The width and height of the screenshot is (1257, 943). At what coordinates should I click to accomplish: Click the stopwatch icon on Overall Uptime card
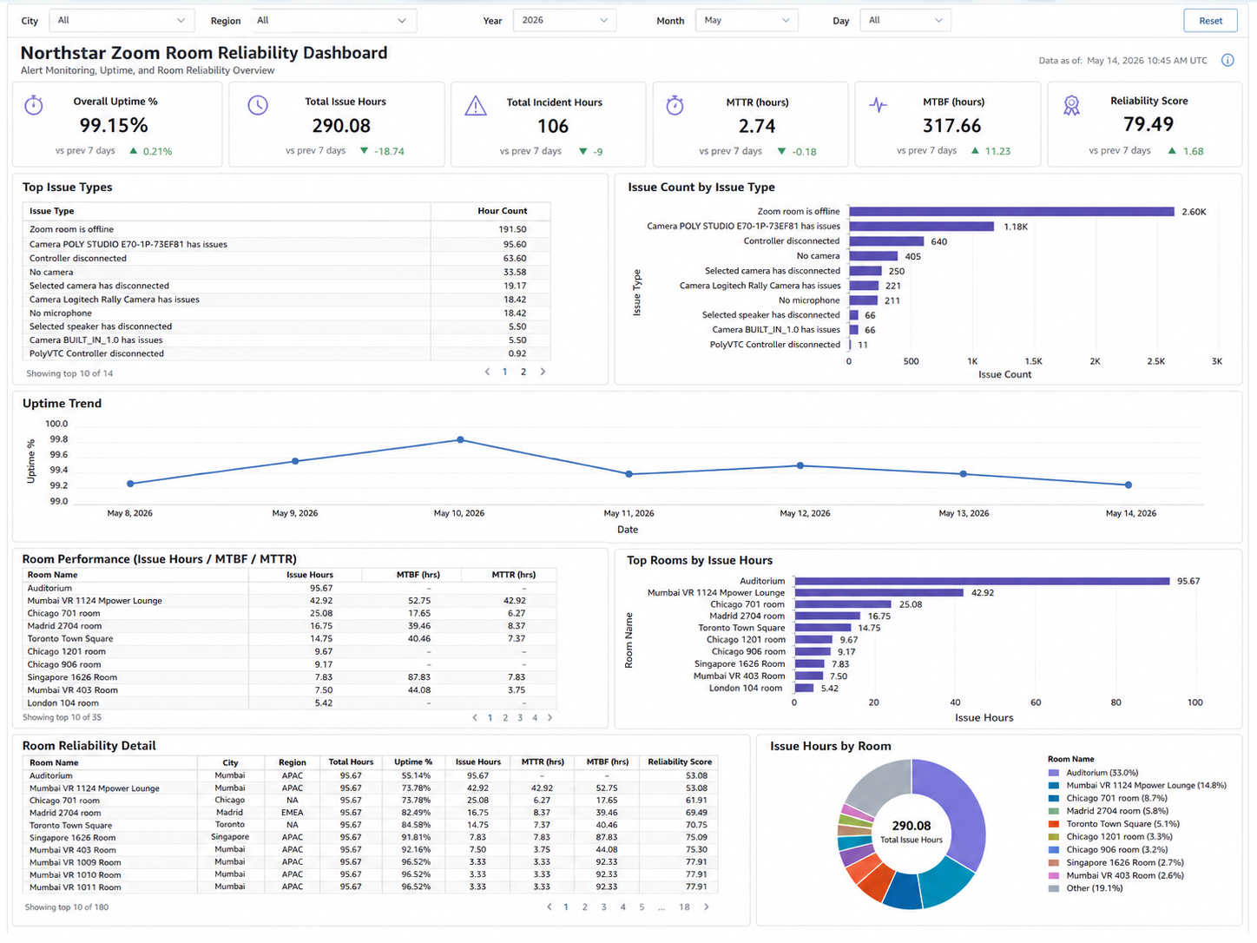34,105
